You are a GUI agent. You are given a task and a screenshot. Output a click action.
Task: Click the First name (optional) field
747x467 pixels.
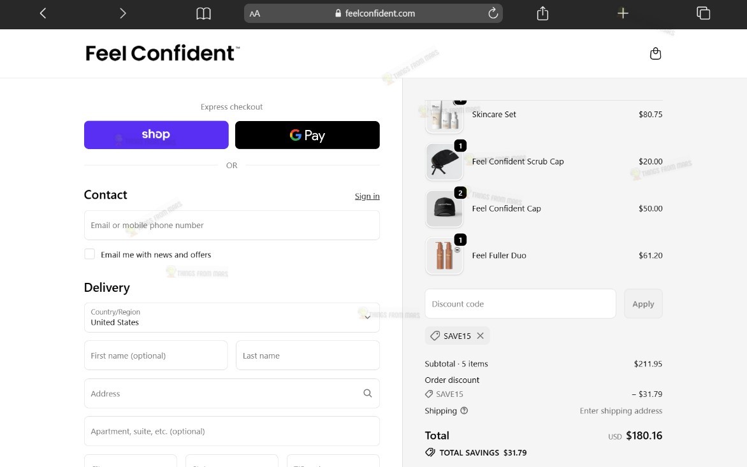(x=156, y=356)
